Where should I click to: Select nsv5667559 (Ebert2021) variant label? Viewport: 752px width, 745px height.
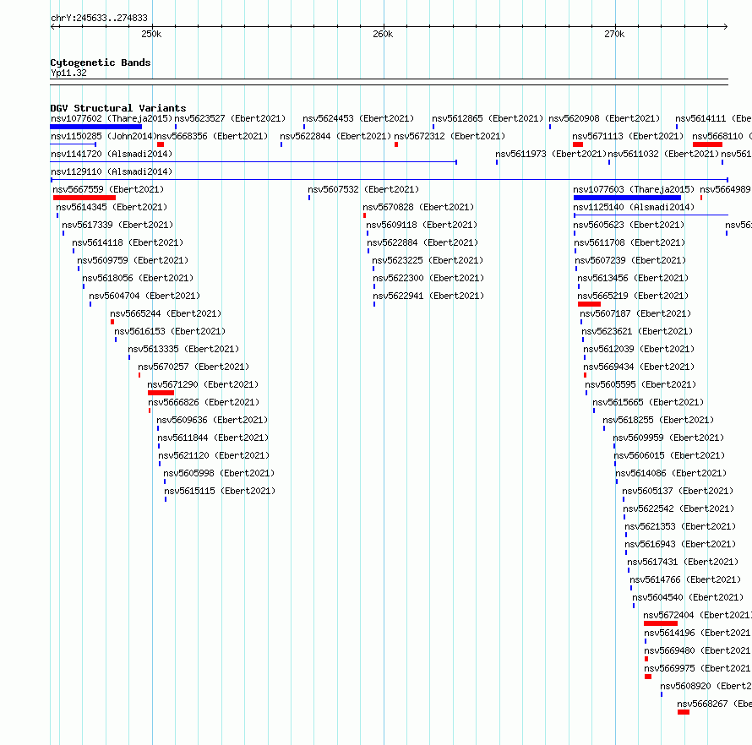point(108,189)
